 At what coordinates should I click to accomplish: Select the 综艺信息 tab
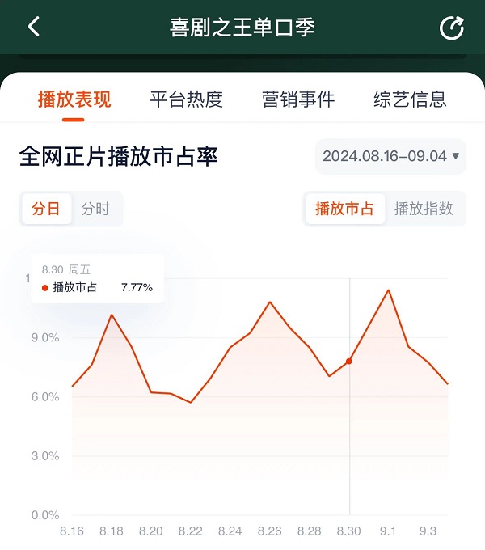coord(410,99)
